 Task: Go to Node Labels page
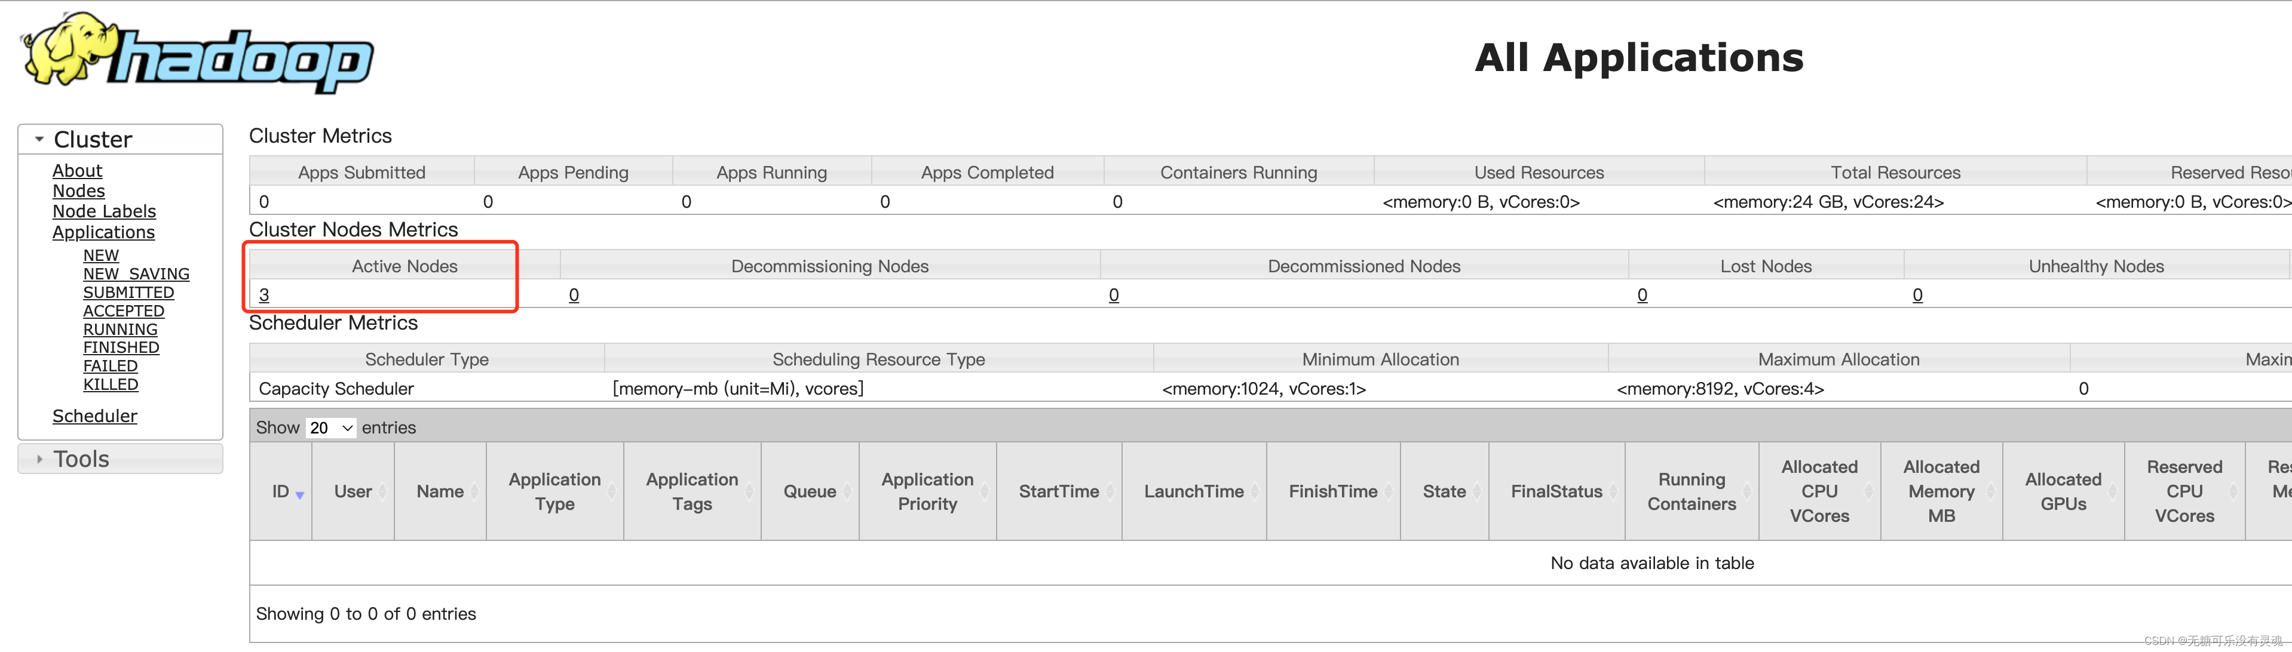104,212
